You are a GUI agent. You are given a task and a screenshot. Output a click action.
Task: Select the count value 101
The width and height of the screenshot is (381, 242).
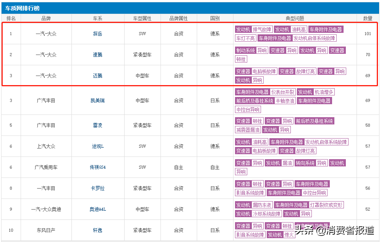[x=368, y=34]
